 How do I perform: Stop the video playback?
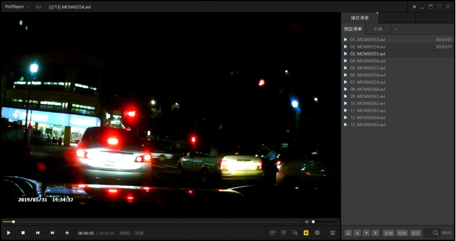[x=23, y=233]
